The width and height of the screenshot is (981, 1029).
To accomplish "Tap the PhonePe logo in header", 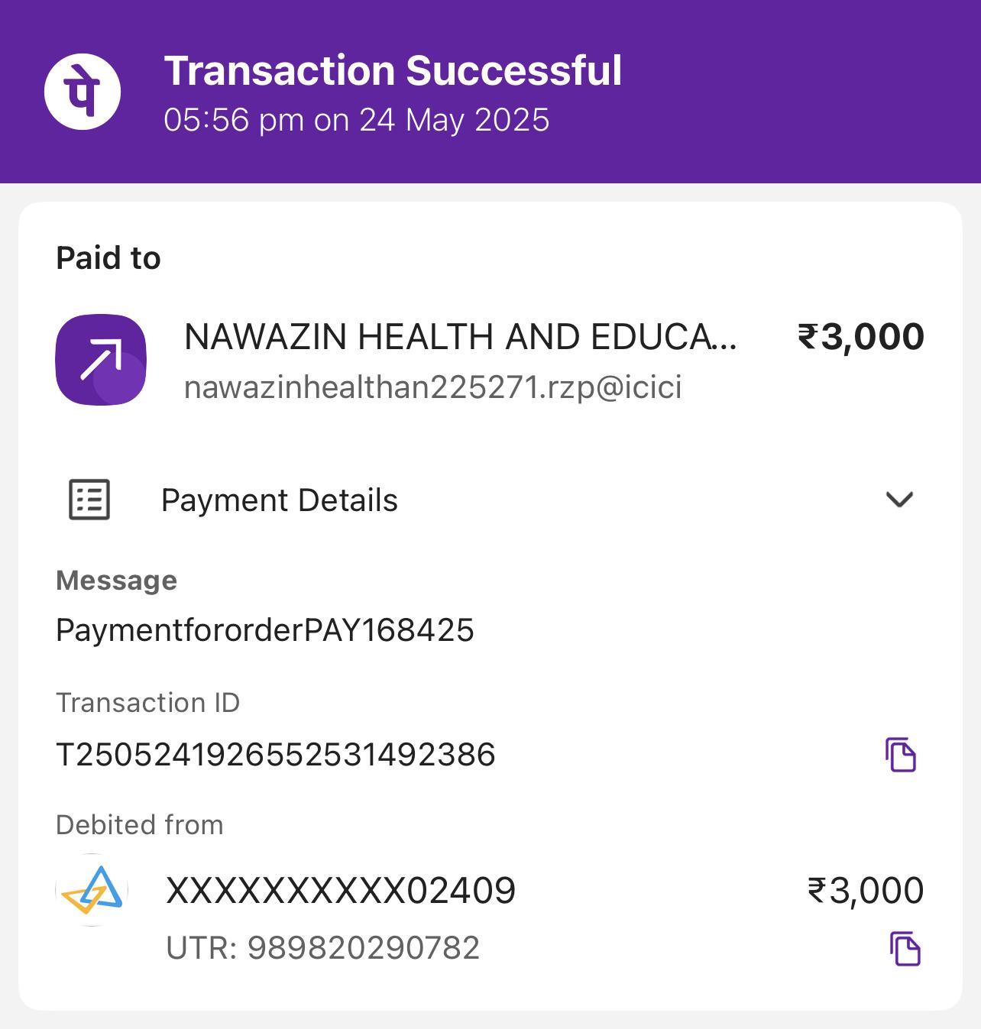I will (x=83, y=92).
